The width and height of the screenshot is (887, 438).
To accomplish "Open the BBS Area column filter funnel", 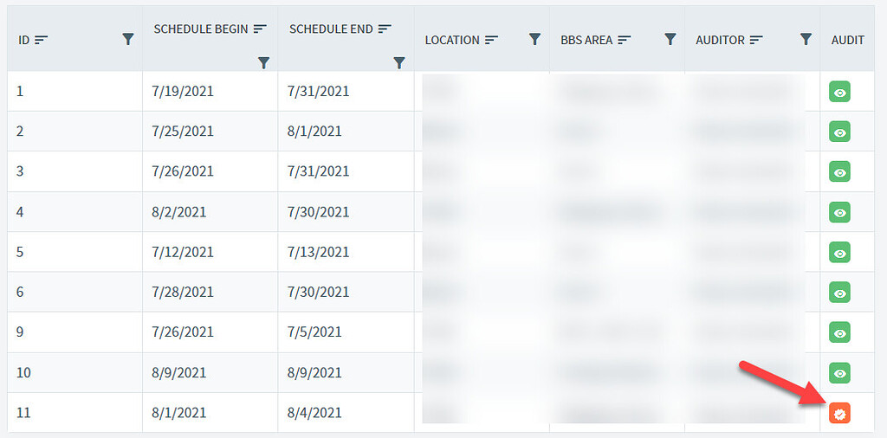I will (670, 39).
